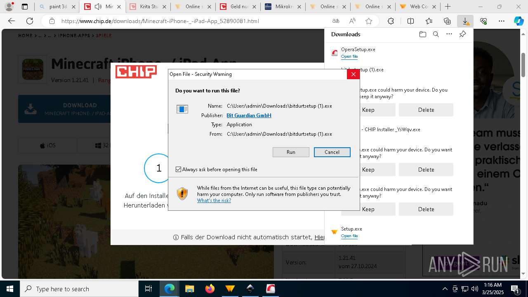
Task: Switch to Firefox on taskbar
Action: pyautogui.click(x=210, y=289)
